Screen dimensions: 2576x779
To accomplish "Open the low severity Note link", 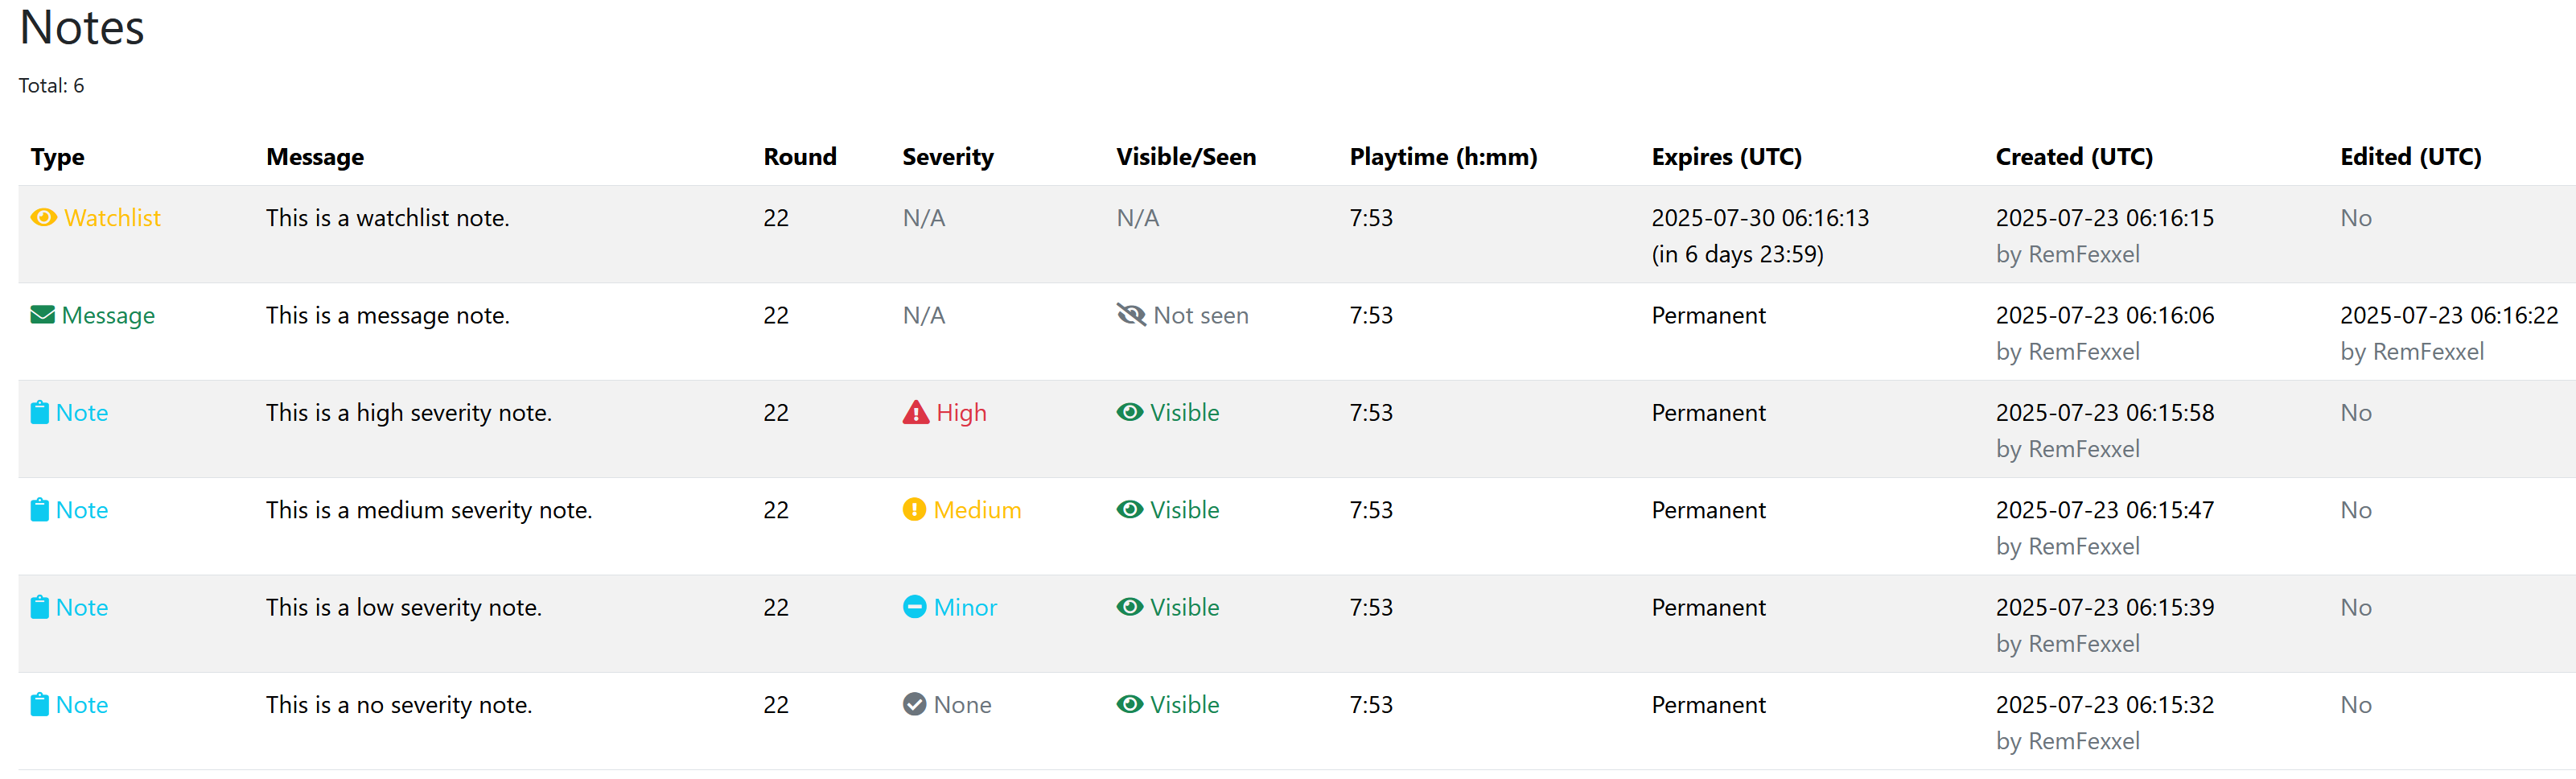I will pyautogui.click(x=82, y=607).
